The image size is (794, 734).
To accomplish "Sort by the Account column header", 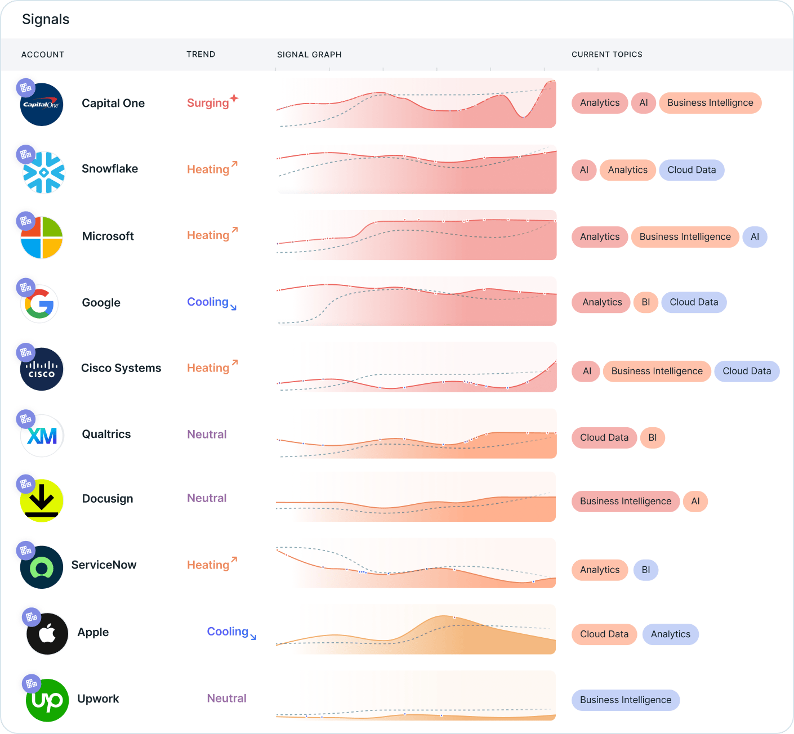I will point(43,55).
